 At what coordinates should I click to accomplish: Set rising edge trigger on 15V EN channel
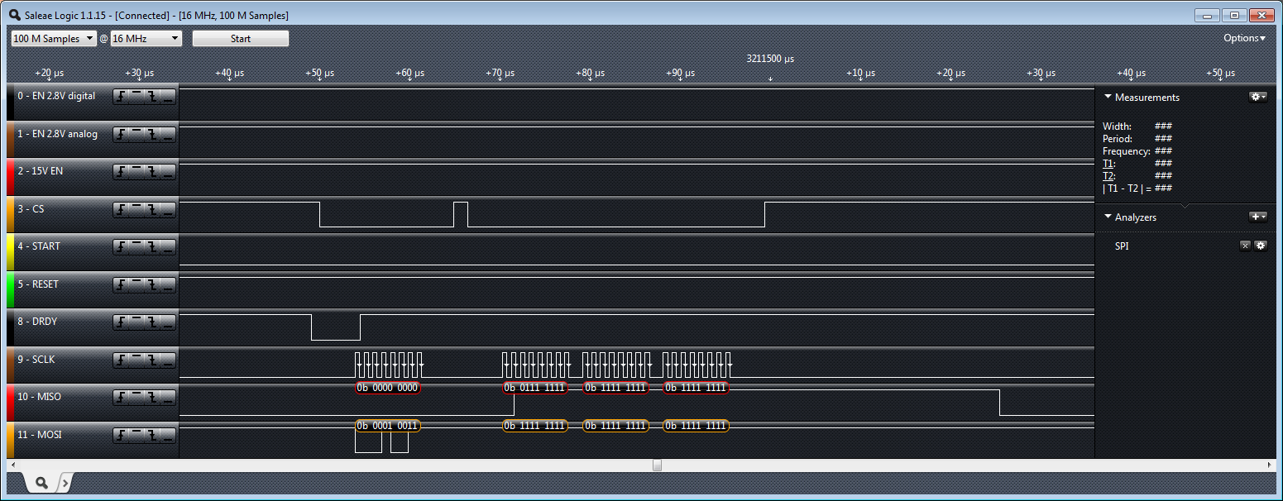(x=122, y=171)
